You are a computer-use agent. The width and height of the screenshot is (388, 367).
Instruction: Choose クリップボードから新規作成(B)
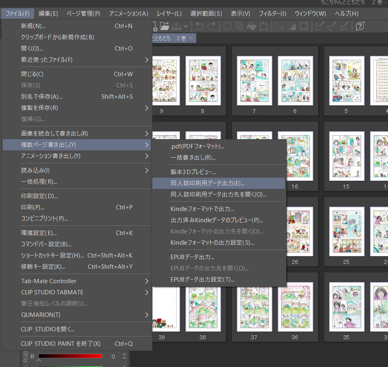pos(77,37)
